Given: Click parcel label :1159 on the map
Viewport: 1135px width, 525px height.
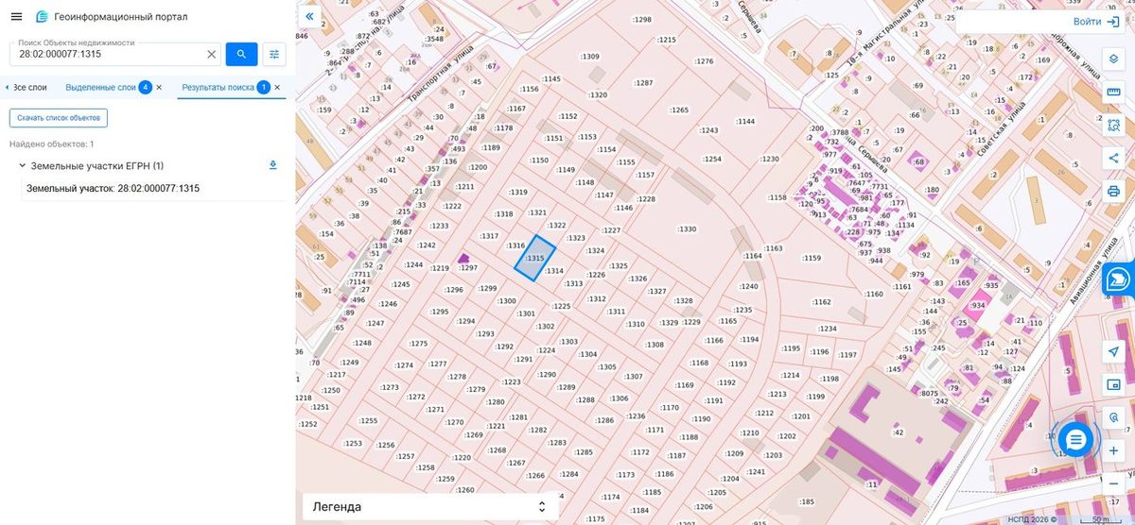Looking at the screenshot, I should [812, 258].
